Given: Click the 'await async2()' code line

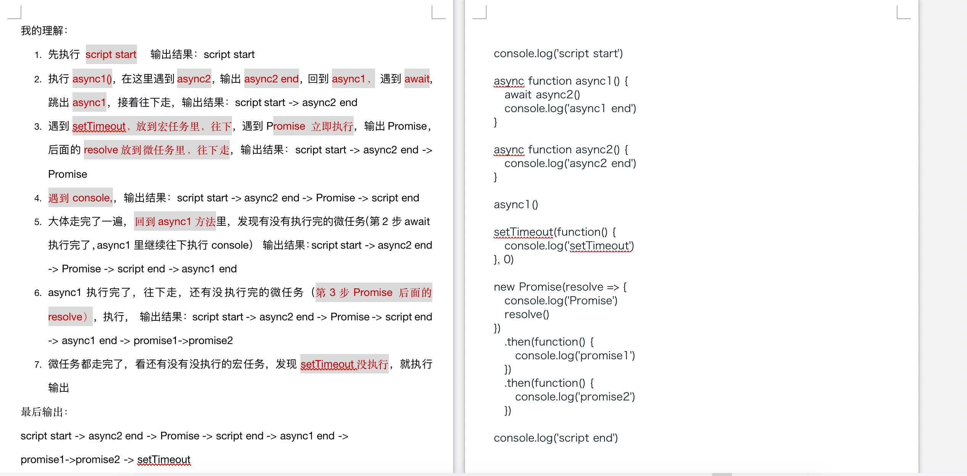Looking at the screenshot, I should (542, 95).
